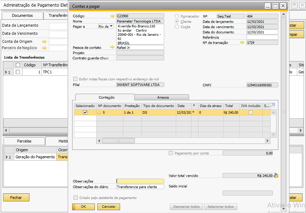This screenshot has height=213, width=306.
Task: Open the Código link arrow for C23900
Action: (x=113, y=16)
